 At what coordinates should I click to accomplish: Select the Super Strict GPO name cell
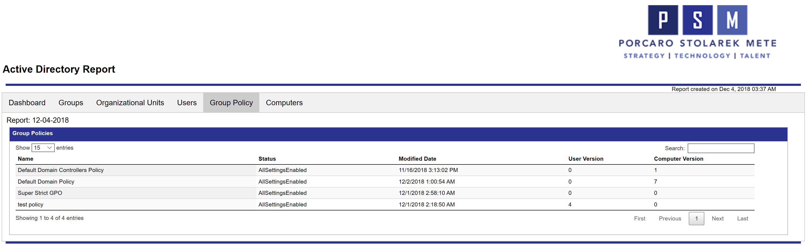(40, 193)
